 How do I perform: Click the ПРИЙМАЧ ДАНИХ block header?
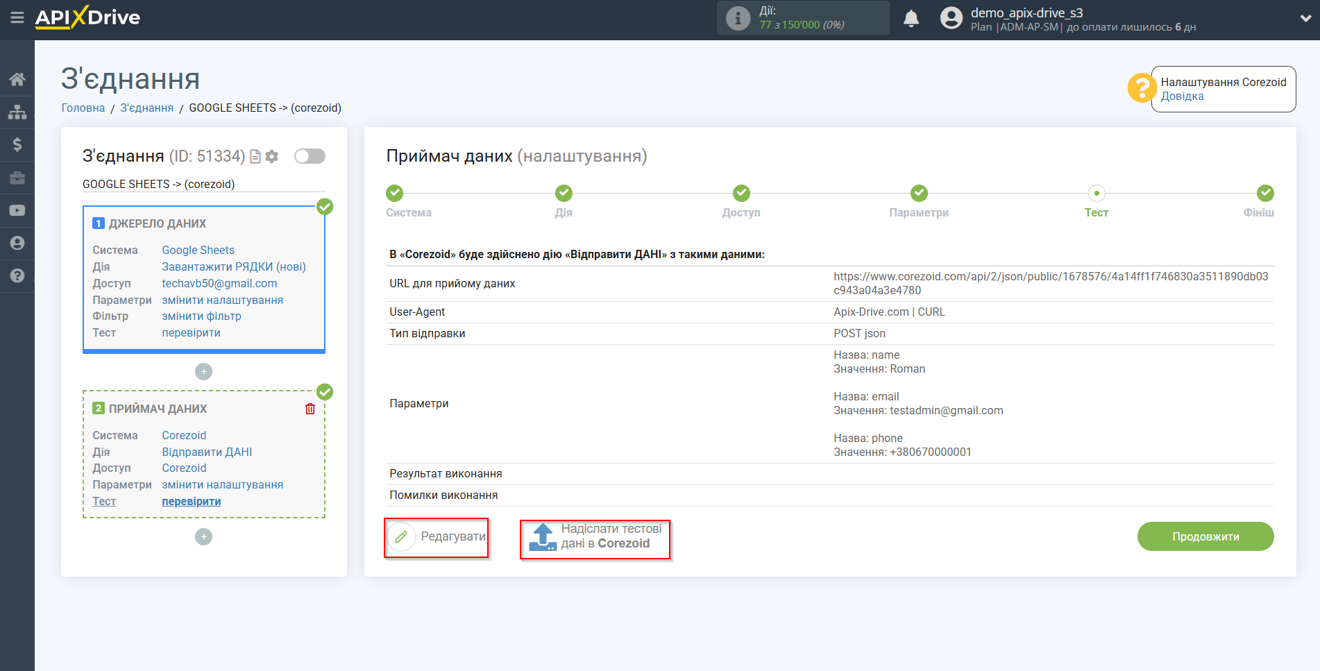(149, 409)
